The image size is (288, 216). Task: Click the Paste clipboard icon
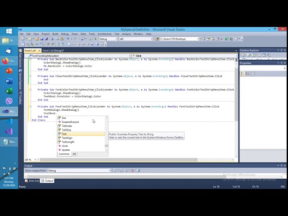click(62, 39)
